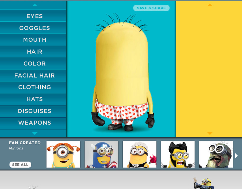The height and width of the screenshot is (189, 242).
Task: Choose the CLOTHING category
Action: click(33, 87)
